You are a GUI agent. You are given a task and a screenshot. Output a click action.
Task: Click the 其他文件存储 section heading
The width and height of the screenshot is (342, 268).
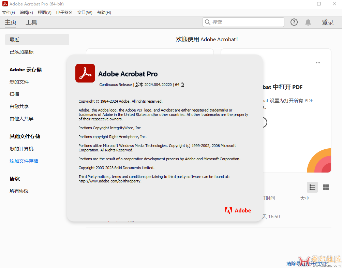pyautogui.click(x=25, y=136)
